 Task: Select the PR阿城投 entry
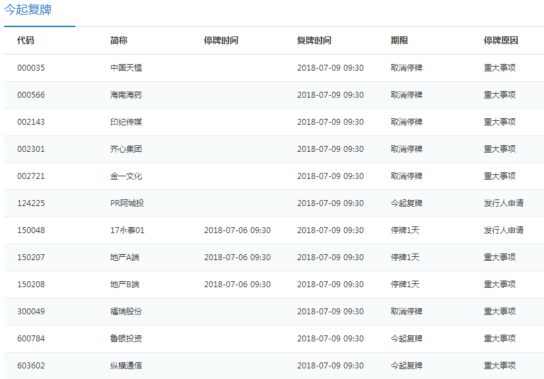(x=127, y=203)
